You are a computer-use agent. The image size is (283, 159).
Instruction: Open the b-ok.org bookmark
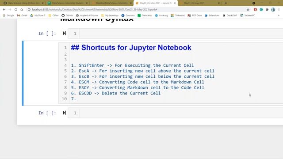(161, 15)
